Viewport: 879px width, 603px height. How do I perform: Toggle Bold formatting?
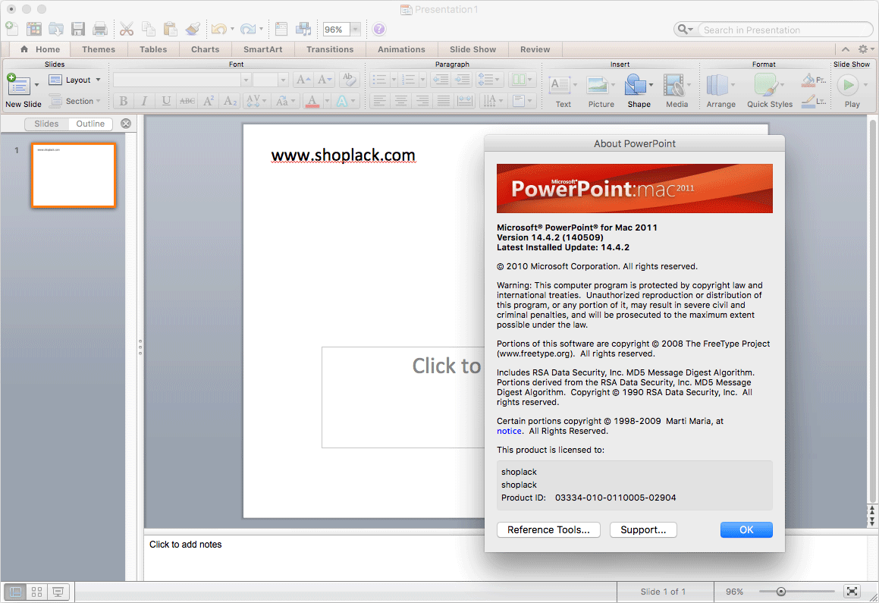124,101
